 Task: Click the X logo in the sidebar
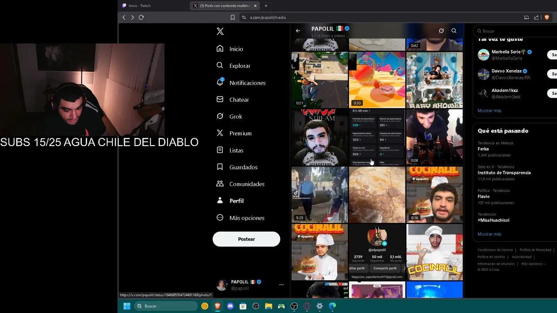pos(220,31)
